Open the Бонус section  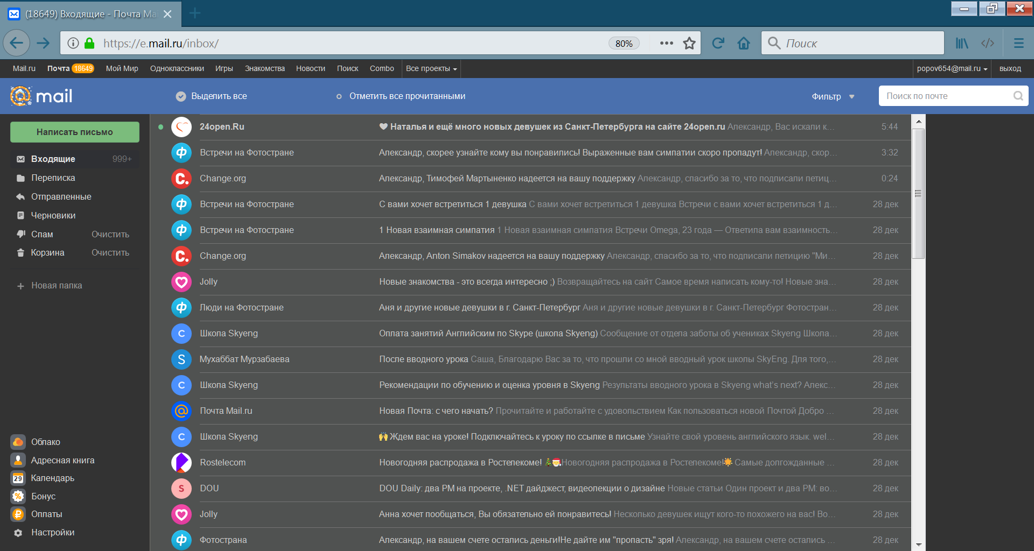click(x=33, y=496)
